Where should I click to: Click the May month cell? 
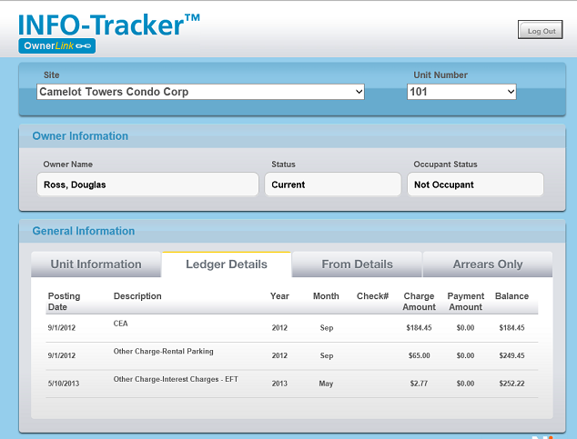click(326, 384)
